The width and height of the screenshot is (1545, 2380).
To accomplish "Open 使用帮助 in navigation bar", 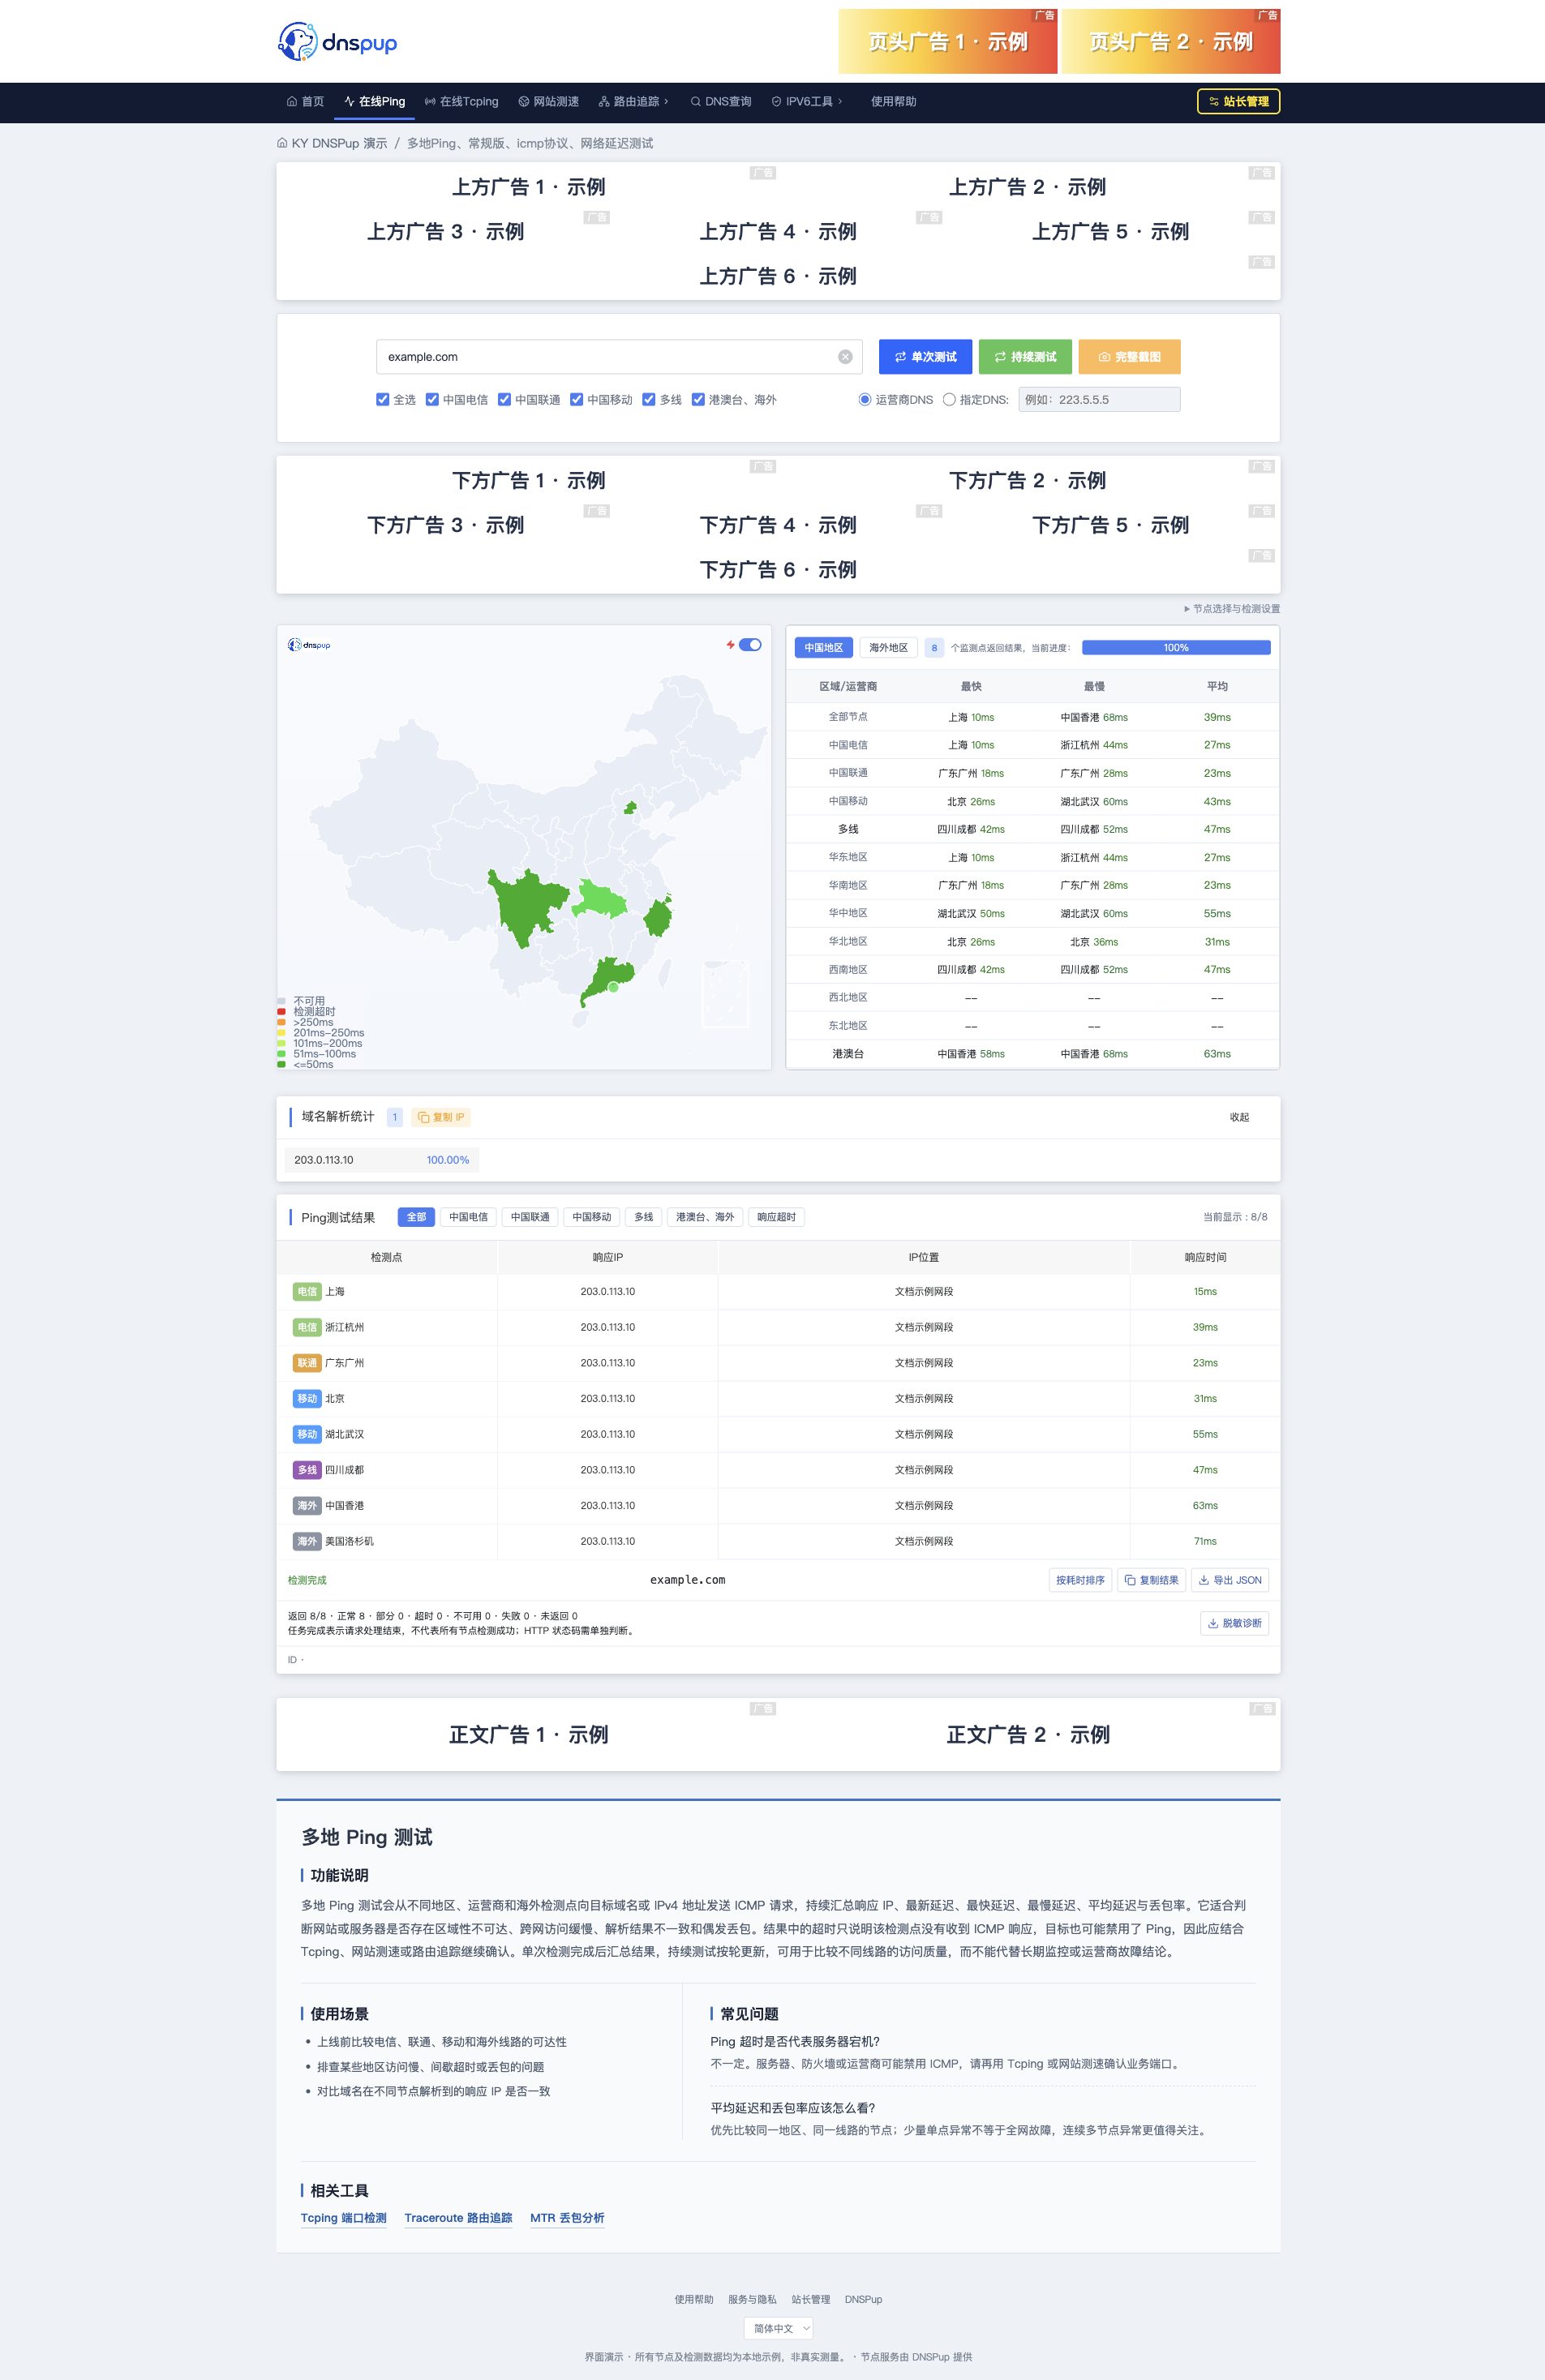I will pyautogui.click(x=893, y=102).
